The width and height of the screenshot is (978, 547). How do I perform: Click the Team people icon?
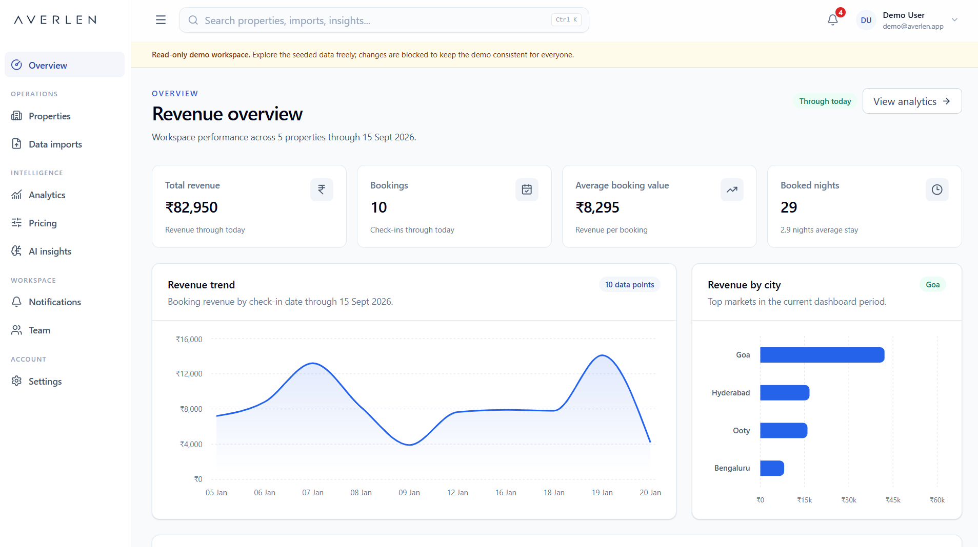click(16, 330)
